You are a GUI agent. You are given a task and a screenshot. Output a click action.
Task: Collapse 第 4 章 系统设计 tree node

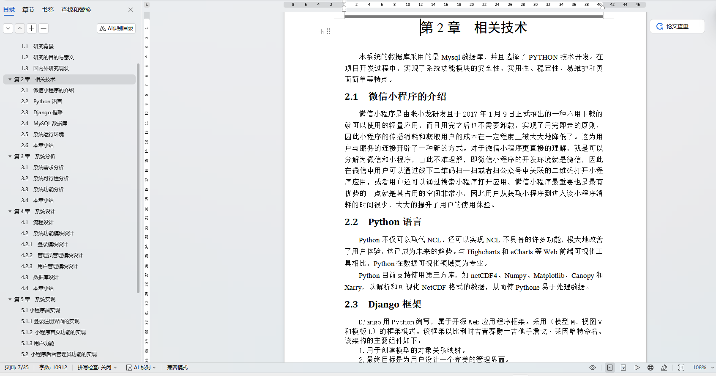[x=10, y=211]
